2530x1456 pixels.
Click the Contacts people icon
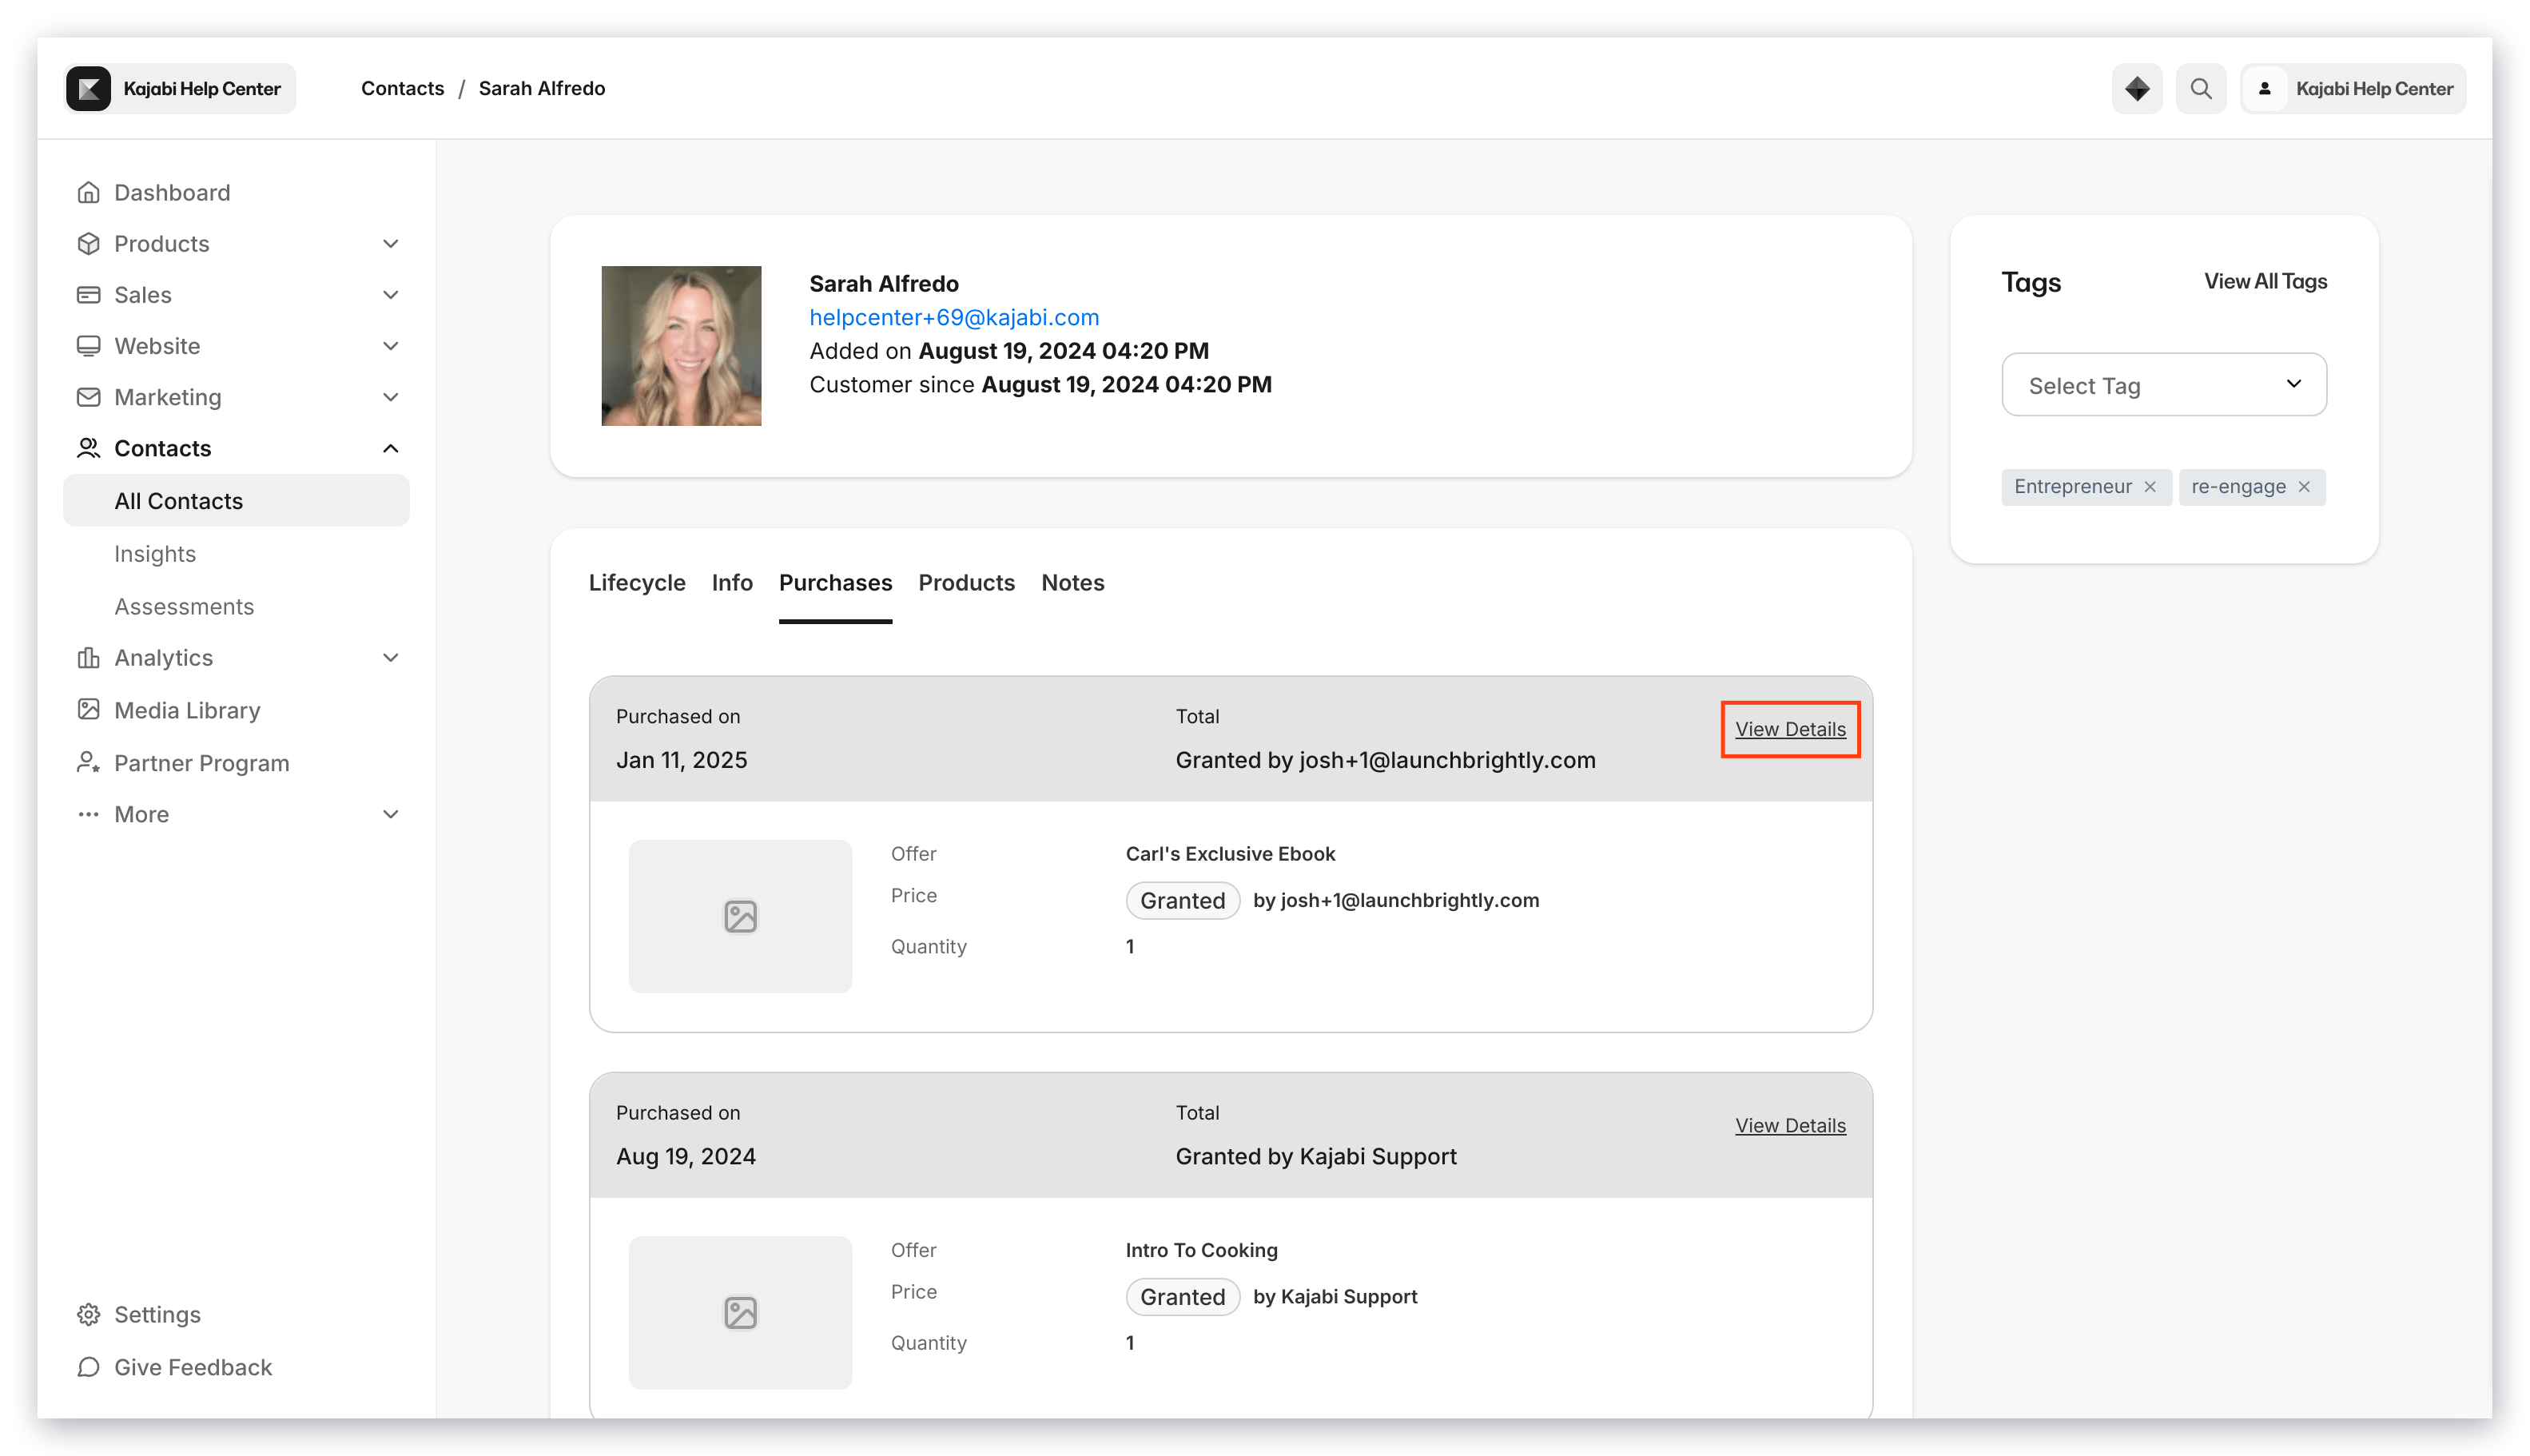click(x=88, y=447)
